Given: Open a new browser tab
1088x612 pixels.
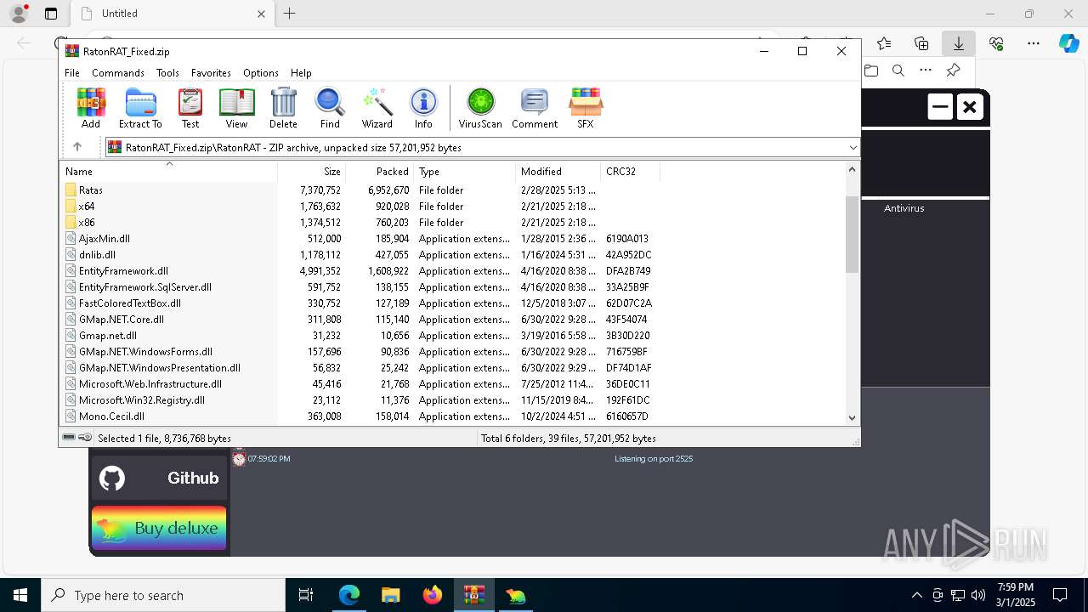Looking at the screenshot, I should point(290,14).
